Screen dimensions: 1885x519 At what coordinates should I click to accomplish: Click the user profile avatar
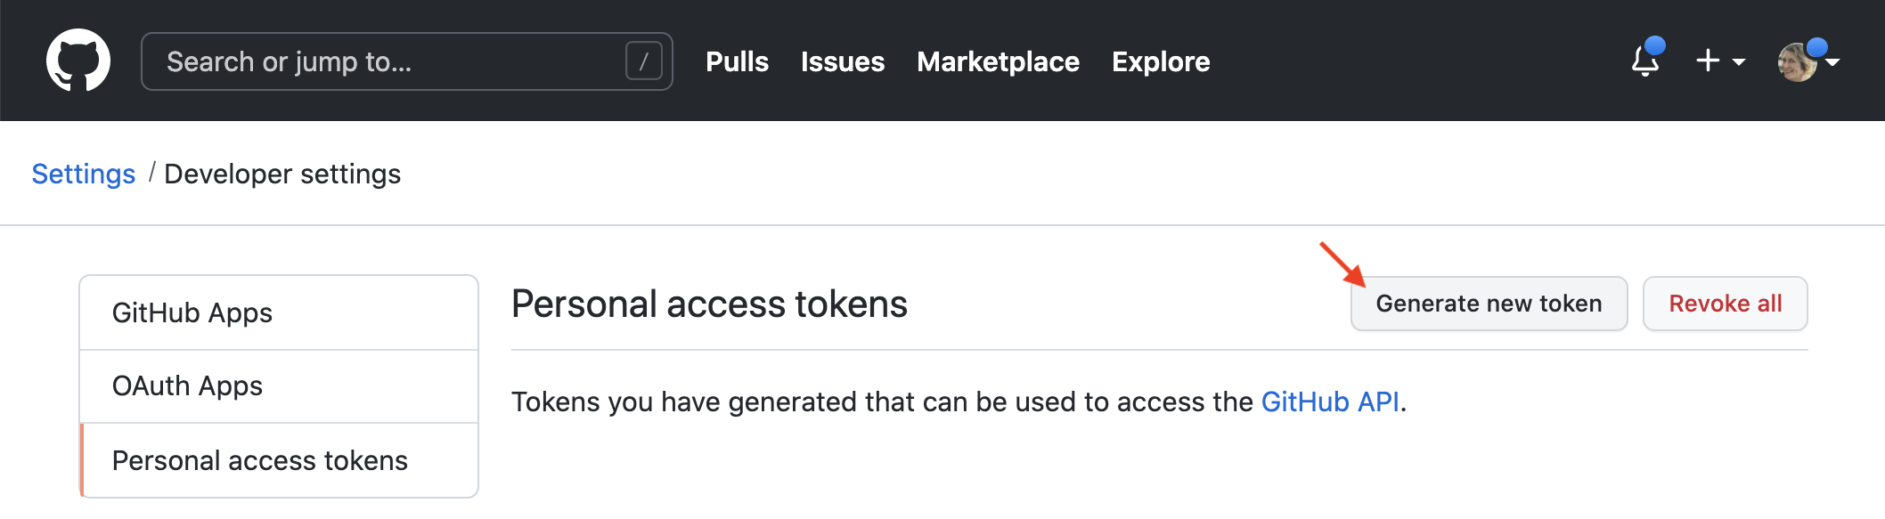[1798, 62]
